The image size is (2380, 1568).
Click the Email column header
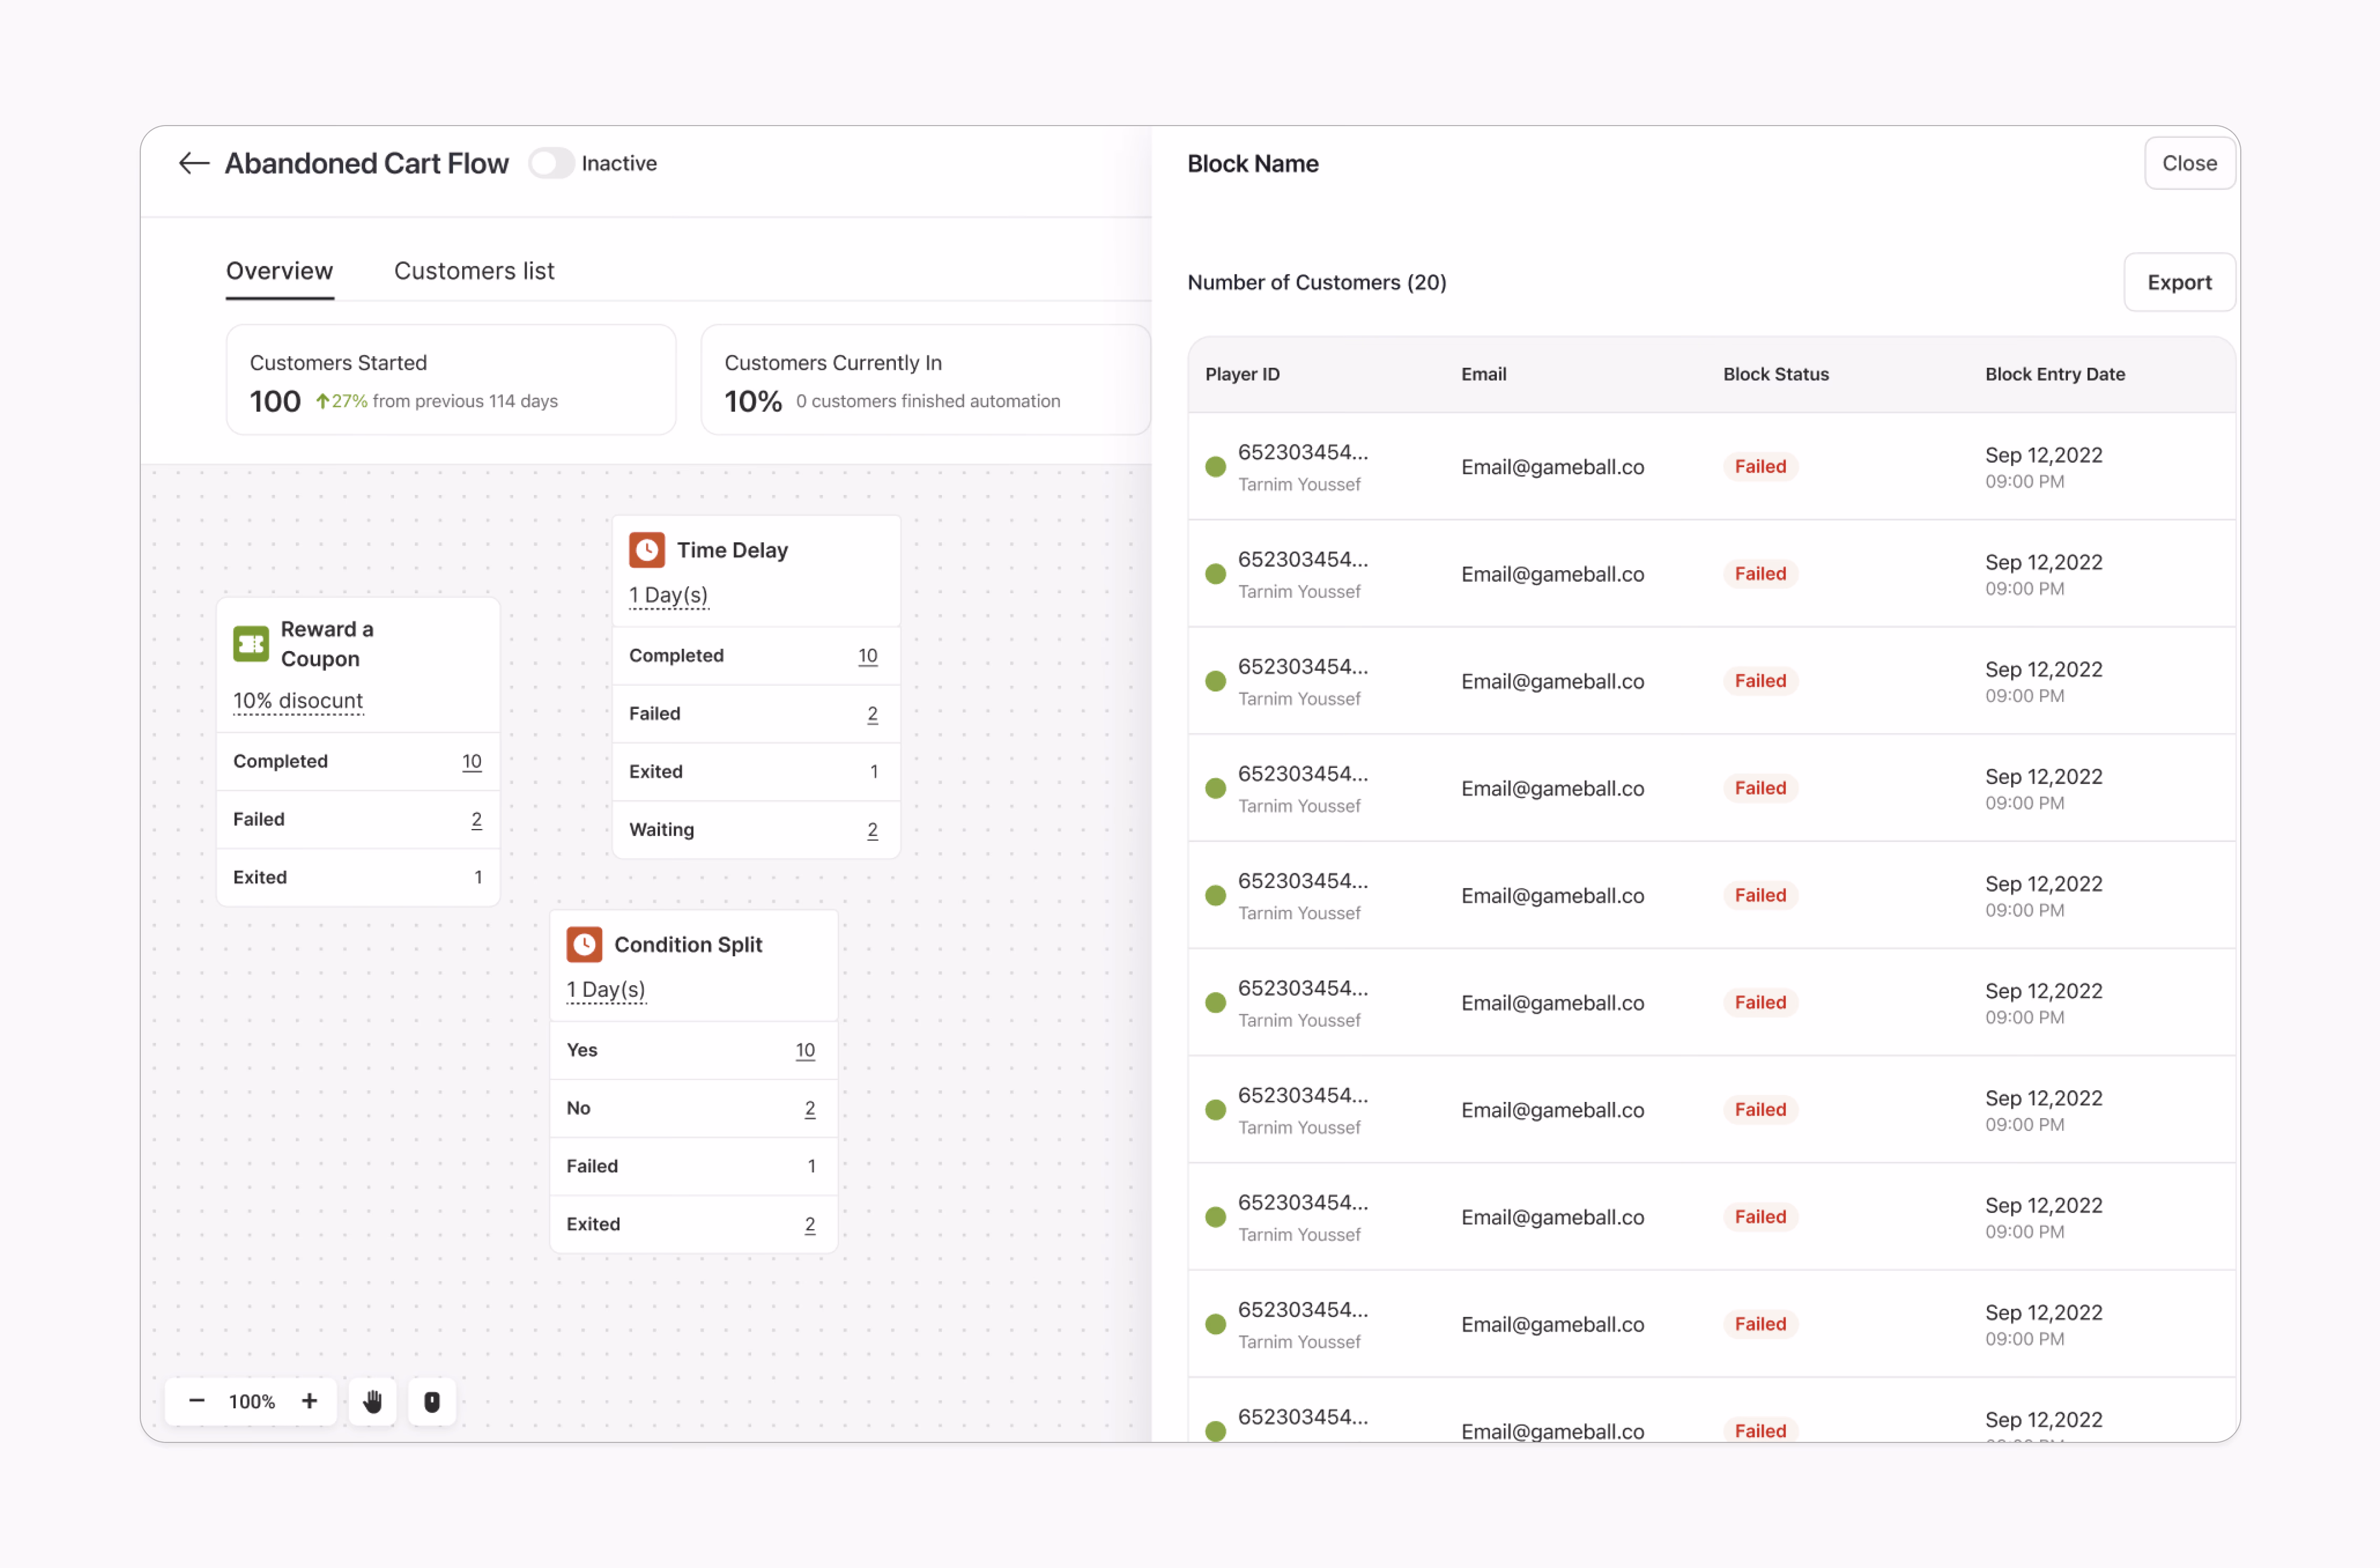pyautogui.click(x=1483, y=374)
